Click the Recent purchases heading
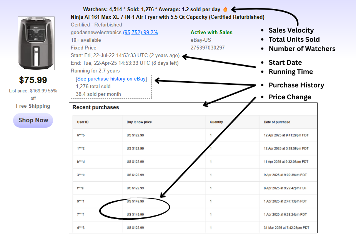This screenshot has height=240, width=356. click(x=96, y=107)
